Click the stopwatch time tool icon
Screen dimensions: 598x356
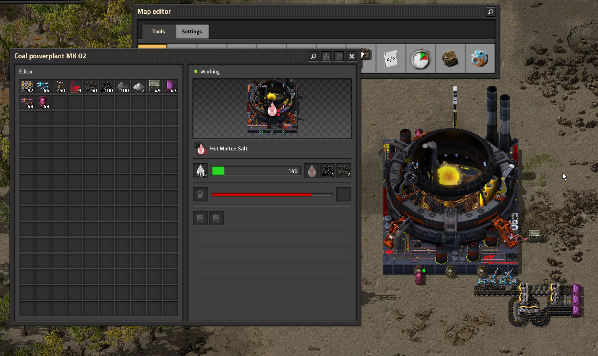[420, 59]
